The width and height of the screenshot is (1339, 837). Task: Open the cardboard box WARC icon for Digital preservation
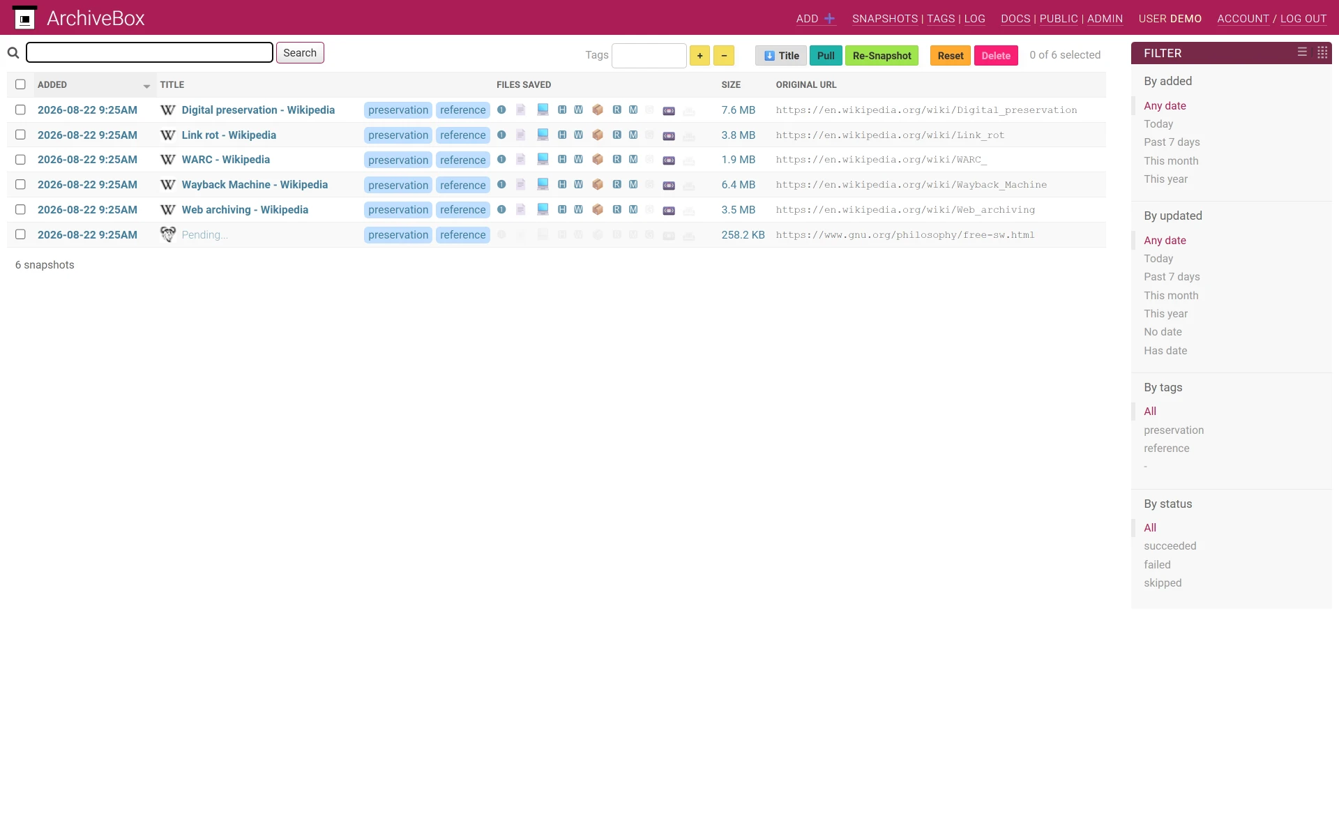click(598, 110)
